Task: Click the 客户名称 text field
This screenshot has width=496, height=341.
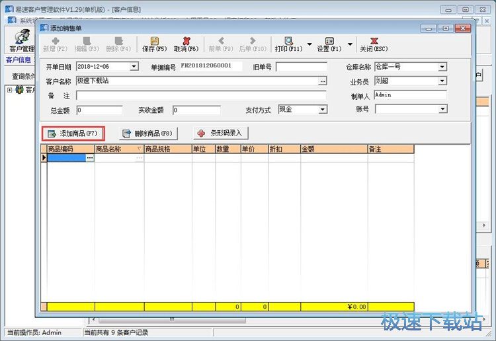Action: pyautogui.click(x=197, y=81)
